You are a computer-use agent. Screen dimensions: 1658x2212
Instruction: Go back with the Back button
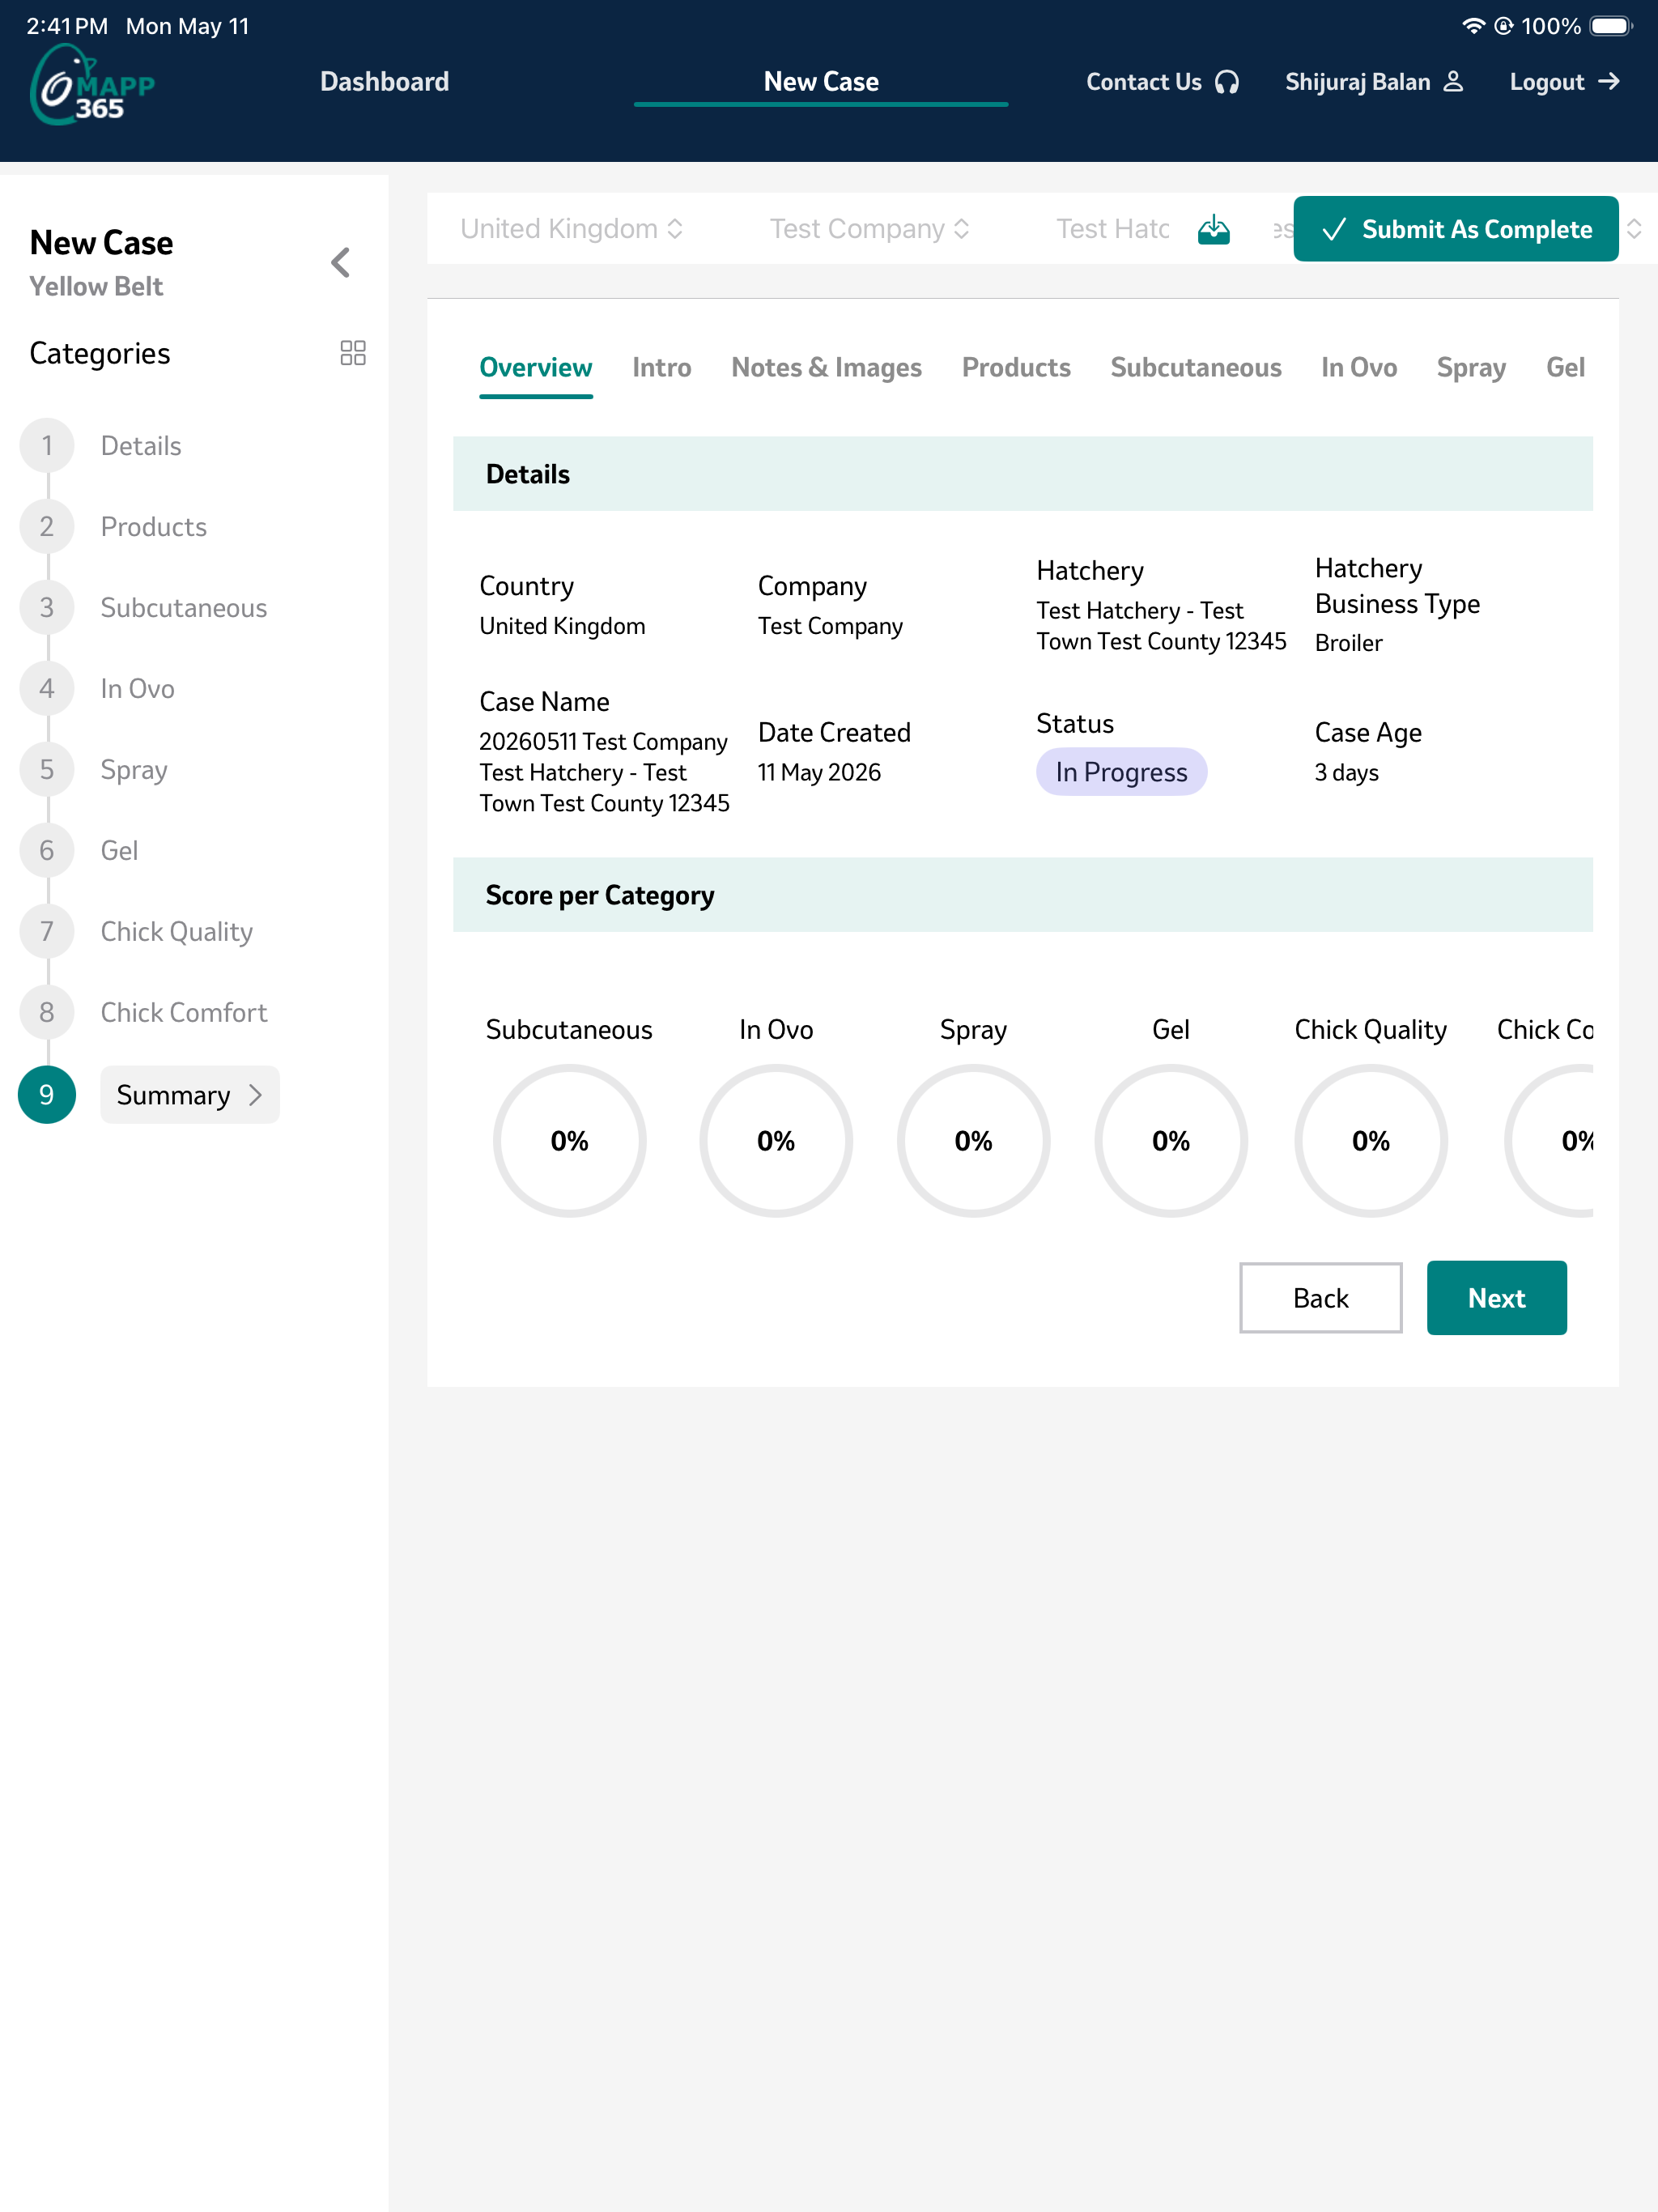click(x=1320, y=1298)
